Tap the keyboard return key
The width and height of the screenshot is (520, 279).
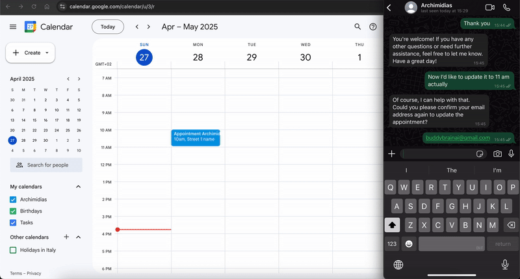point(502,244)
